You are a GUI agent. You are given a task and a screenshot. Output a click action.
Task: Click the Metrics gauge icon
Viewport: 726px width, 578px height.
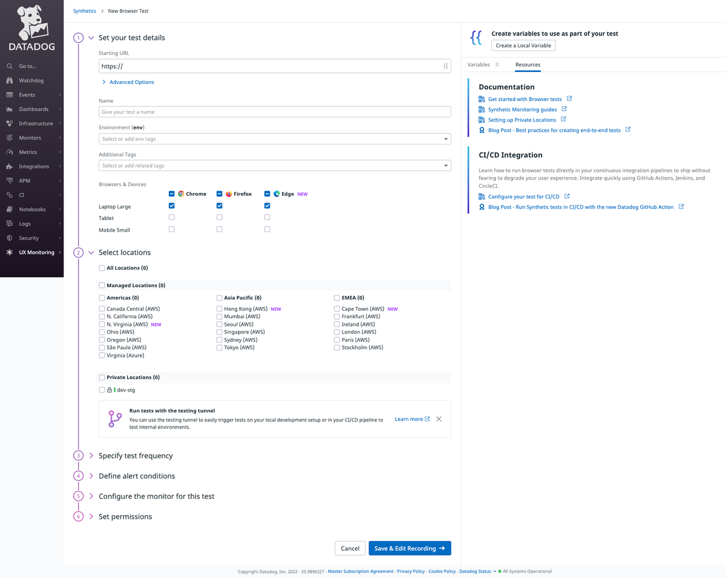[x=9, y=152]
